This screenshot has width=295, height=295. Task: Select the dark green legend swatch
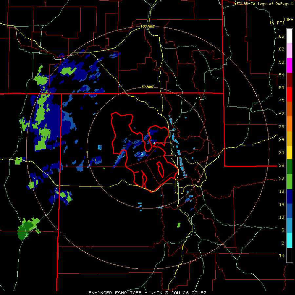[x=289, y=167]
